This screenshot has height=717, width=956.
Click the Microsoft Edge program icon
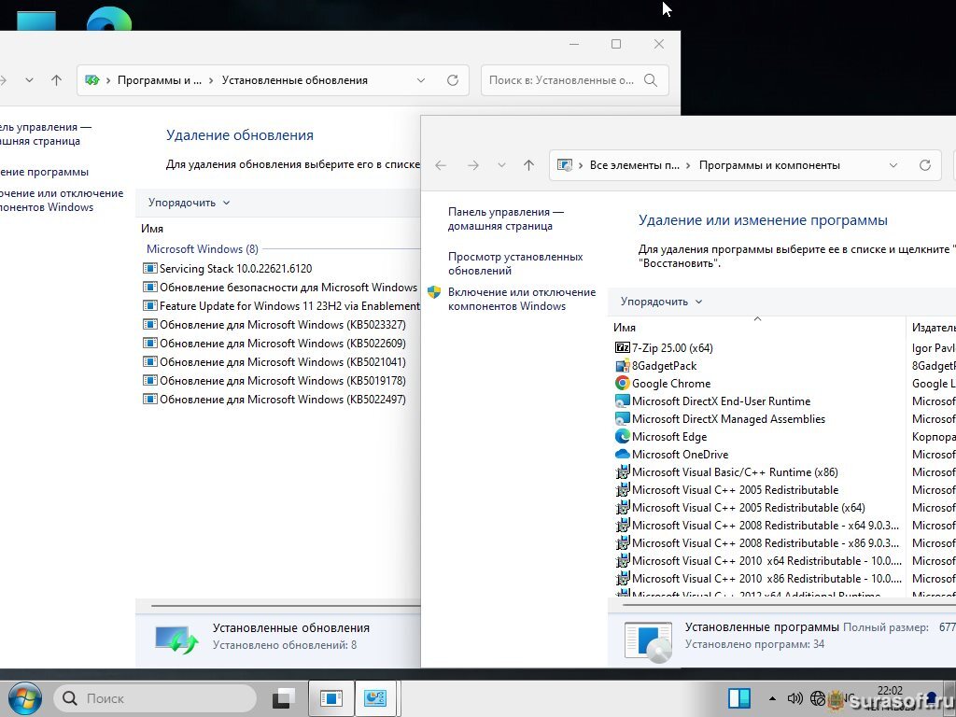pos(623,437)
